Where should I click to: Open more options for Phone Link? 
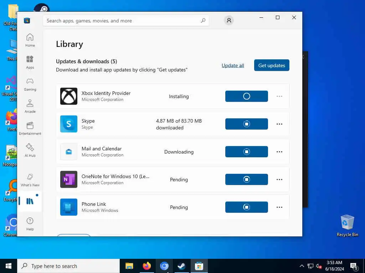tap(279, 207)
